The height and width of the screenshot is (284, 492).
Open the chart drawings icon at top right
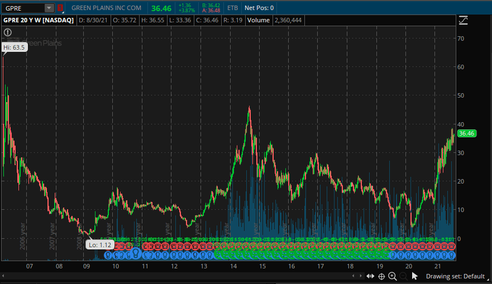point(463,21)
